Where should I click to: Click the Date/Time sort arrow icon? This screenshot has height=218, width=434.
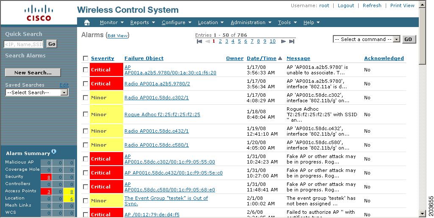[280, 58]
